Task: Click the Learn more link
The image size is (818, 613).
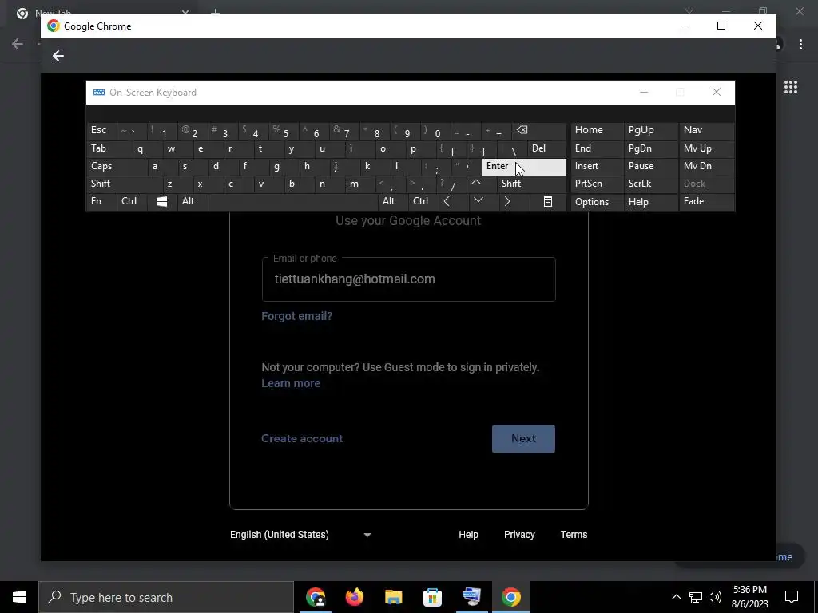Action: [x=291, y=383]
